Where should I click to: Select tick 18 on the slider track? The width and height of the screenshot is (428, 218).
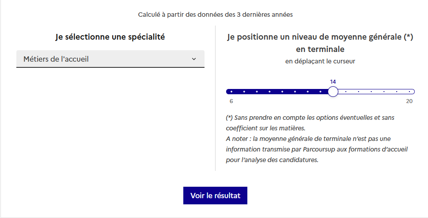[384, 92]
